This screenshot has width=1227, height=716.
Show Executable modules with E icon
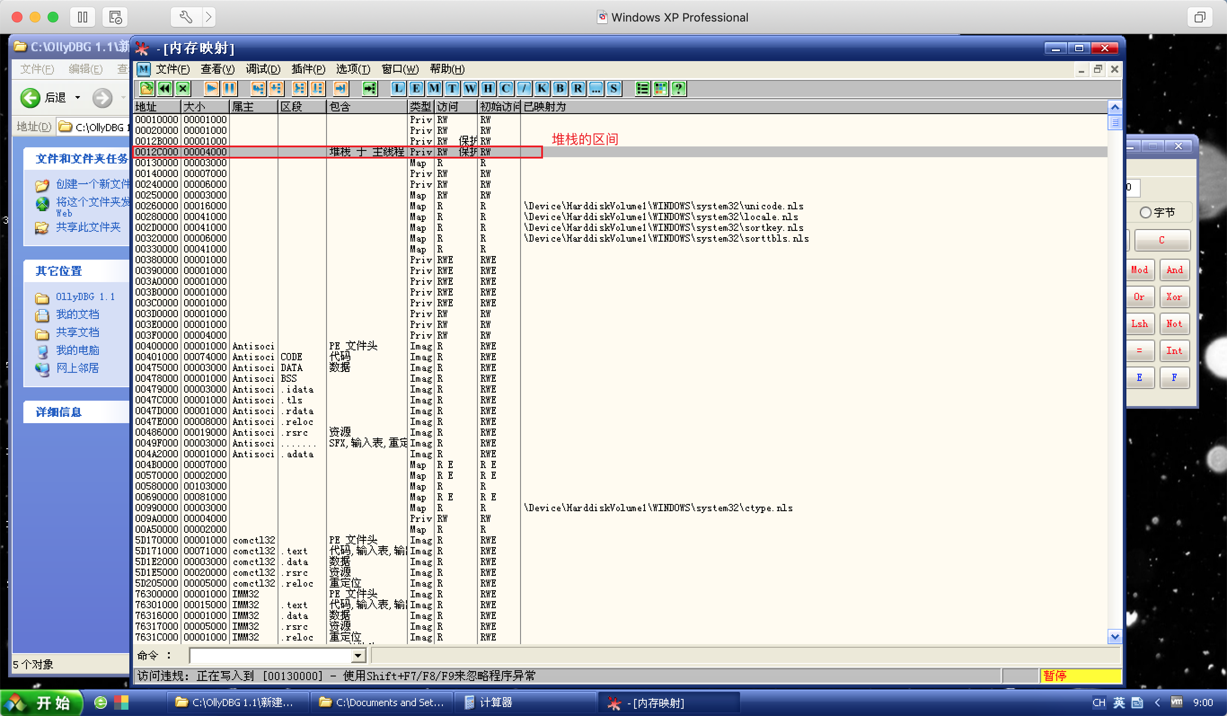tap(416, 88)
